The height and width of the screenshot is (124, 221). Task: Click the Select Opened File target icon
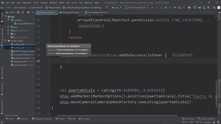18,12
